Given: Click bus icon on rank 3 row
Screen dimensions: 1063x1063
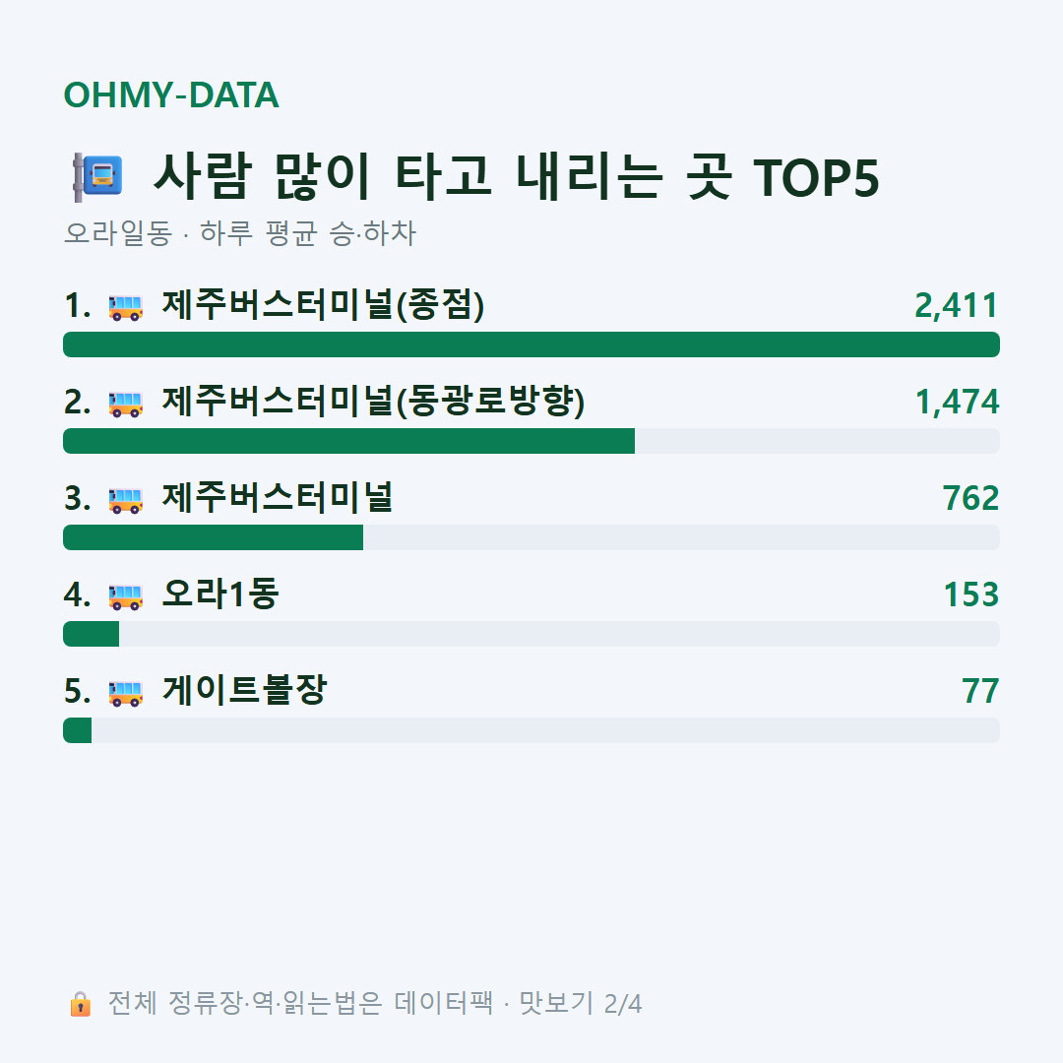Looking at the screenshot, I should pyautogui.click(x=126, y=500).
